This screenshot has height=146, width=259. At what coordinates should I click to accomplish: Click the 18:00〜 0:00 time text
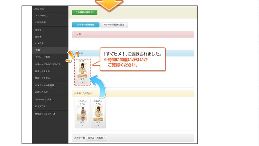pos(98,103)
